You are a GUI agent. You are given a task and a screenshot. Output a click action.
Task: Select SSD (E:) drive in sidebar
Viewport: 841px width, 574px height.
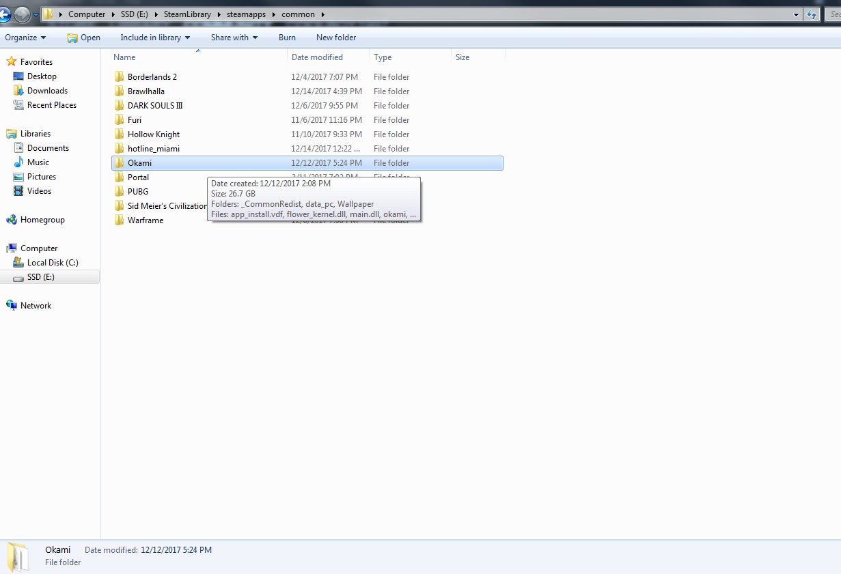click(x=41, y=277)
